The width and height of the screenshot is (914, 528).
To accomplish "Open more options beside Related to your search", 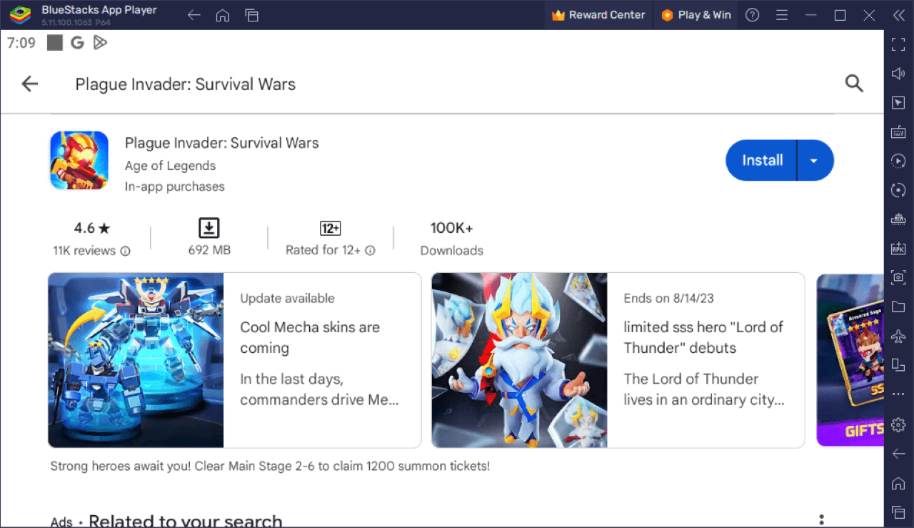I will pos(822,519).
